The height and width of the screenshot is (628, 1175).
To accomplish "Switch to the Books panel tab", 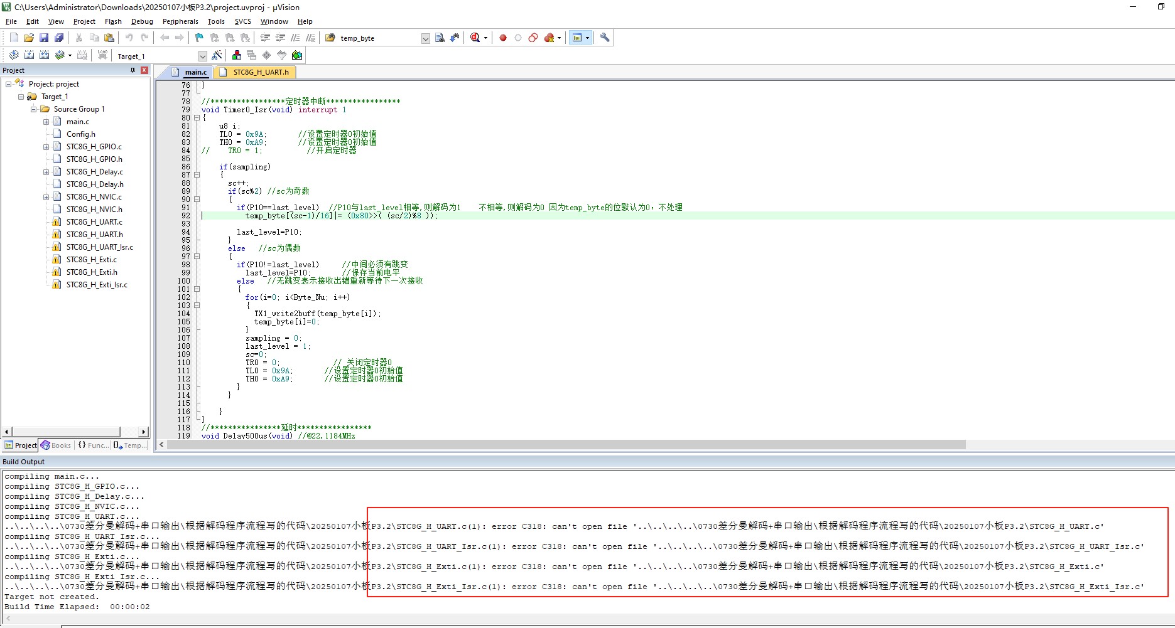I will pyautogui.click(x=56, y=445).
